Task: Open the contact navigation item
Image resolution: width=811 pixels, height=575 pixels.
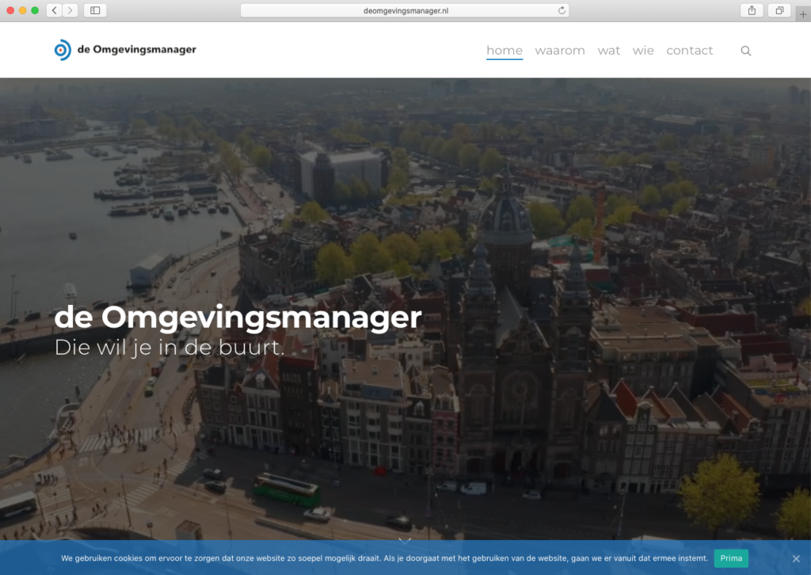Action: click(x=690, y=51)
